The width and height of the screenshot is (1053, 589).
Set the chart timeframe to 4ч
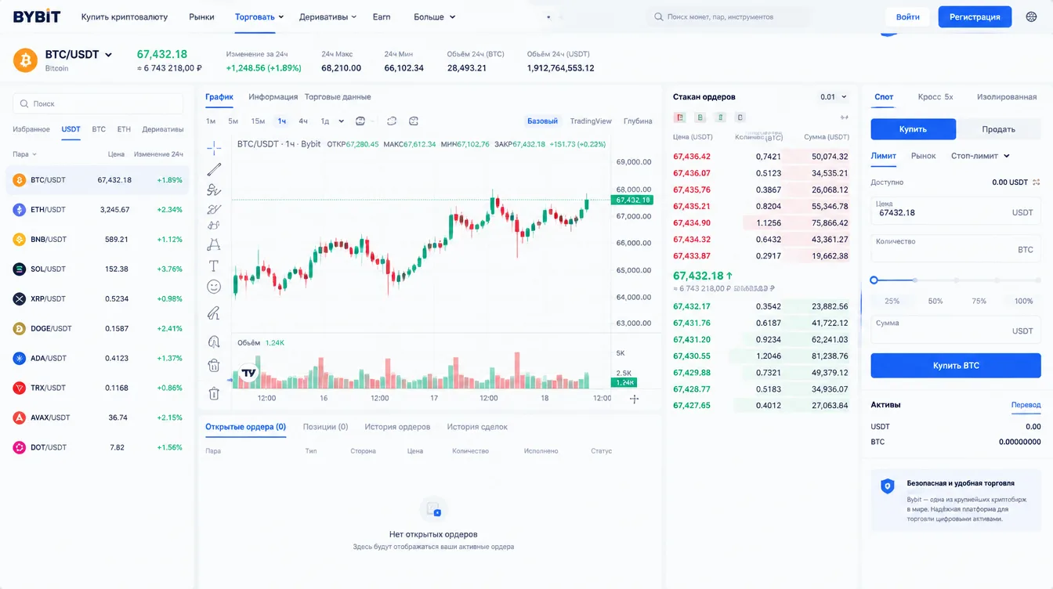click(x=303, y=121)
